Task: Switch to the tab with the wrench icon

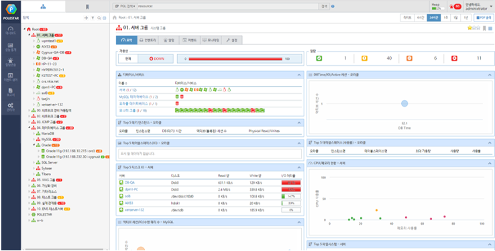Action: (232, 40)
